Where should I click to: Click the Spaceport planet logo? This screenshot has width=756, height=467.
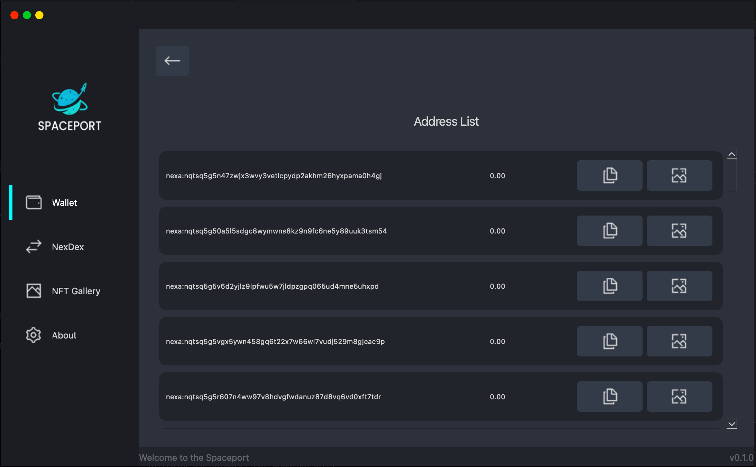pyautogui.click(x=70, y=99)
